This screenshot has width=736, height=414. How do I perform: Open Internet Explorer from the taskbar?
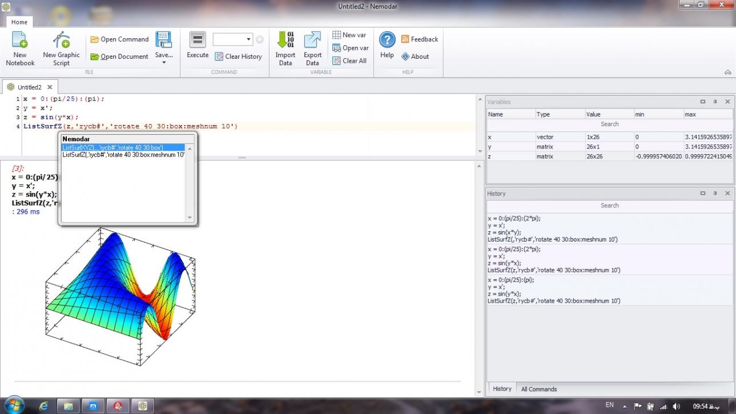(x=43, y=406)
